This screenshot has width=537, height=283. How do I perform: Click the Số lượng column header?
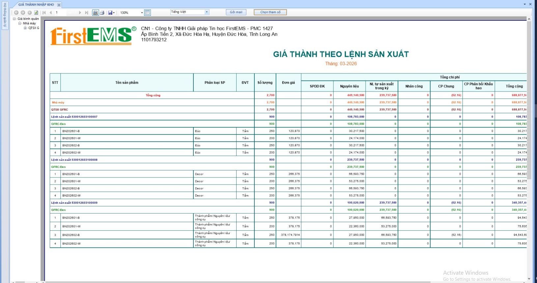[265, 83]
